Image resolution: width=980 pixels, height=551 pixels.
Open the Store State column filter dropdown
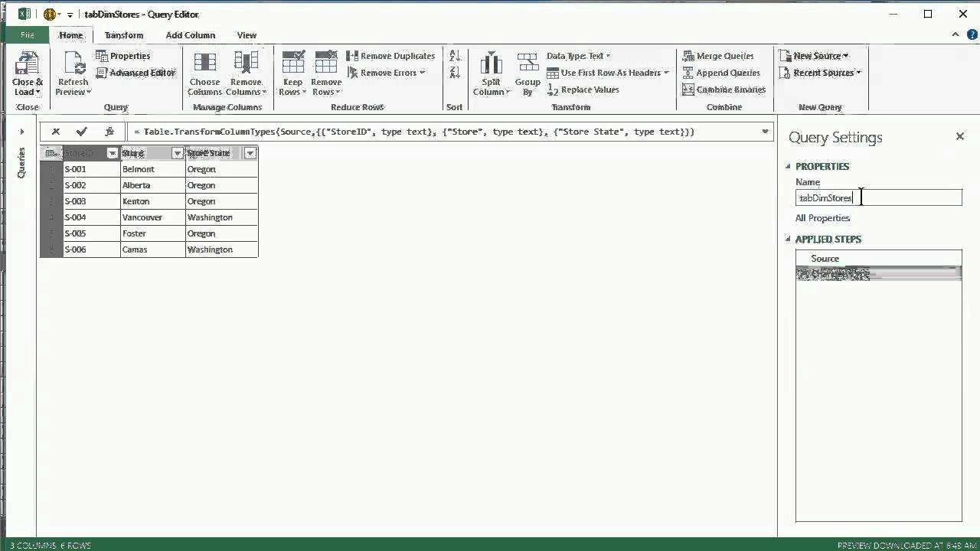tap(250, 153)
